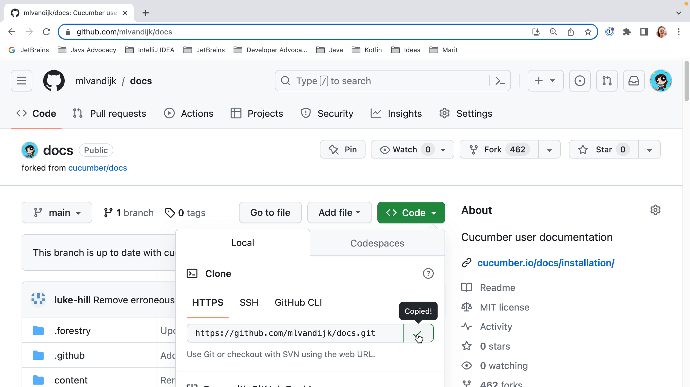Open the Issues icon in header
Image resolution: width=690 pixels, height=387 pixels.
click(x=580, y=81)
